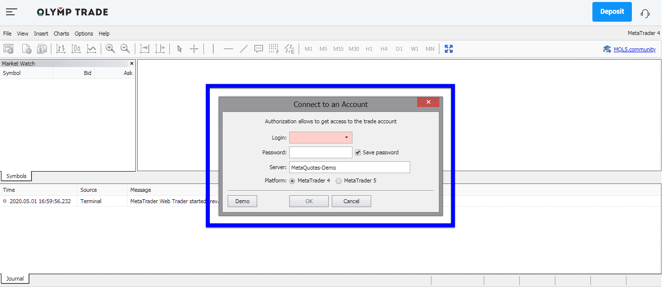662x287 pixels.
Task: Select the horizontal line drawing tool
Action: [x=228, y=48]
